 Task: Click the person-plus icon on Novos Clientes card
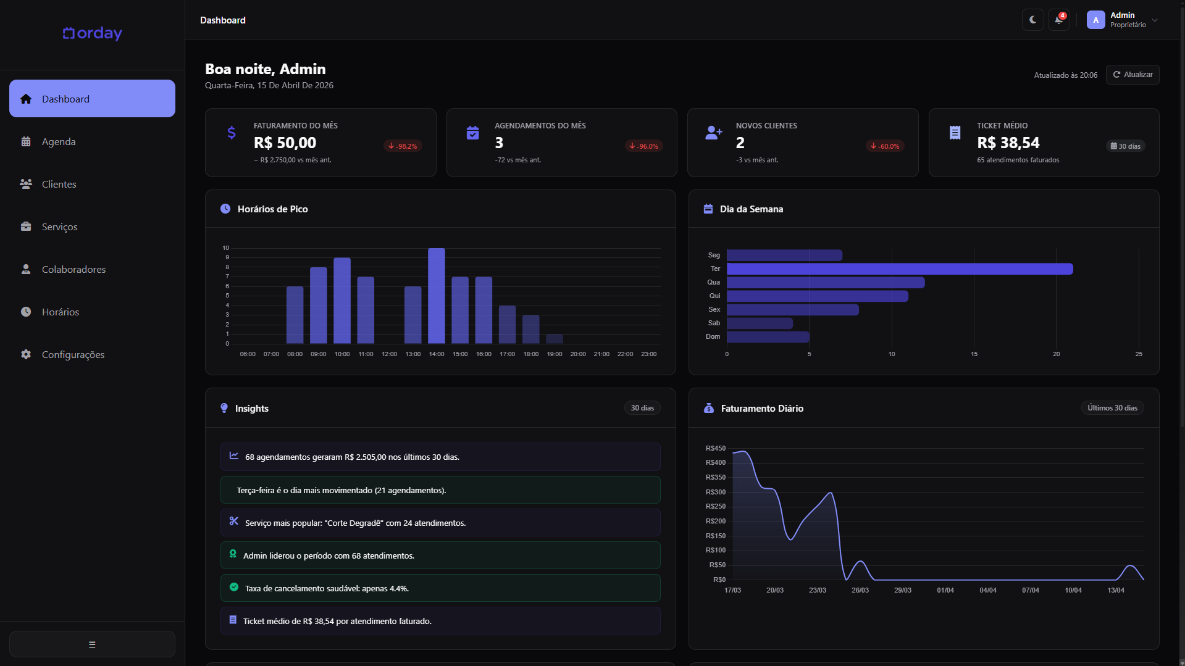[713, 132]
